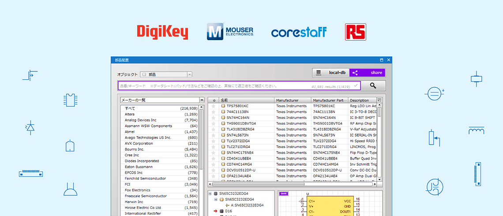
Task: Select Bourns Inc. manufacturer
Action: click(160, 149)
